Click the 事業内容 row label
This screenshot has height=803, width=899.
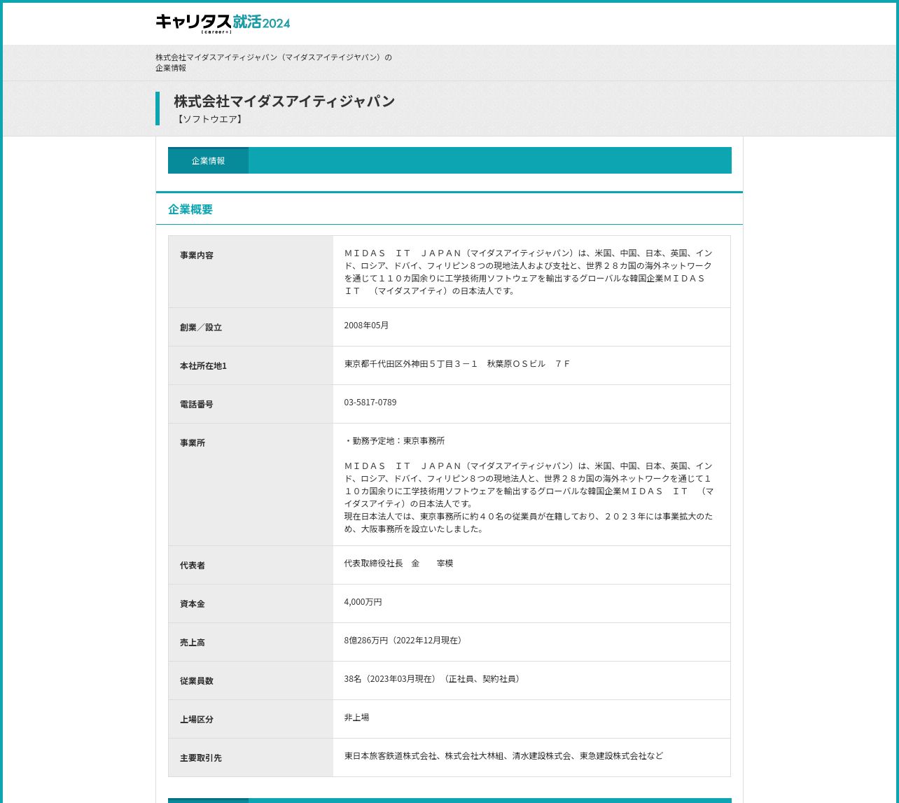[197, 256]
